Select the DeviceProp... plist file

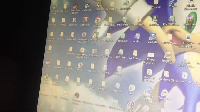[123, 22]
